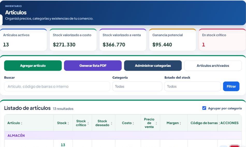Click the $271.330 value
Viewport: 246px width, 147px height.
(64, 45)
